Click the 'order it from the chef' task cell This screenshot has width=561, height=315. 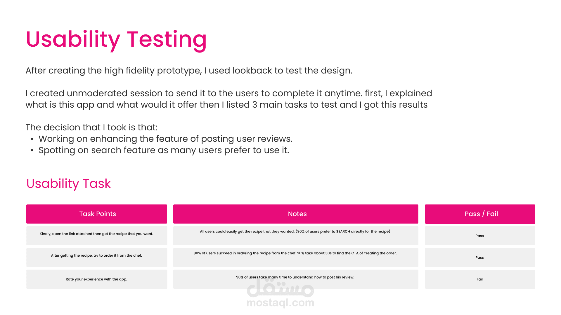97,257
